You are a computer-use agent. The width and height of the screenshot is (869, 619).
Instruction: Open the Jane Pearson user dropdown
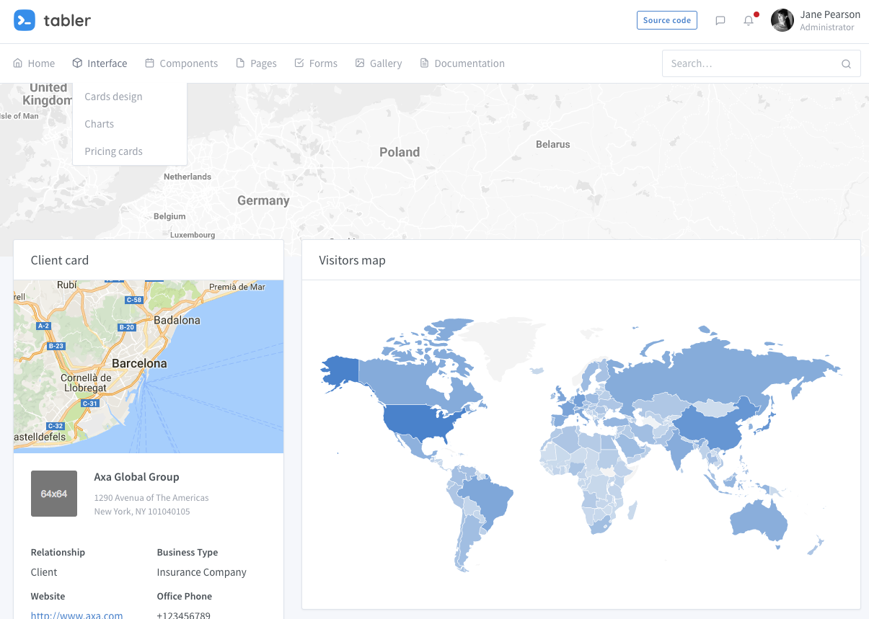(x=816, y=20)
